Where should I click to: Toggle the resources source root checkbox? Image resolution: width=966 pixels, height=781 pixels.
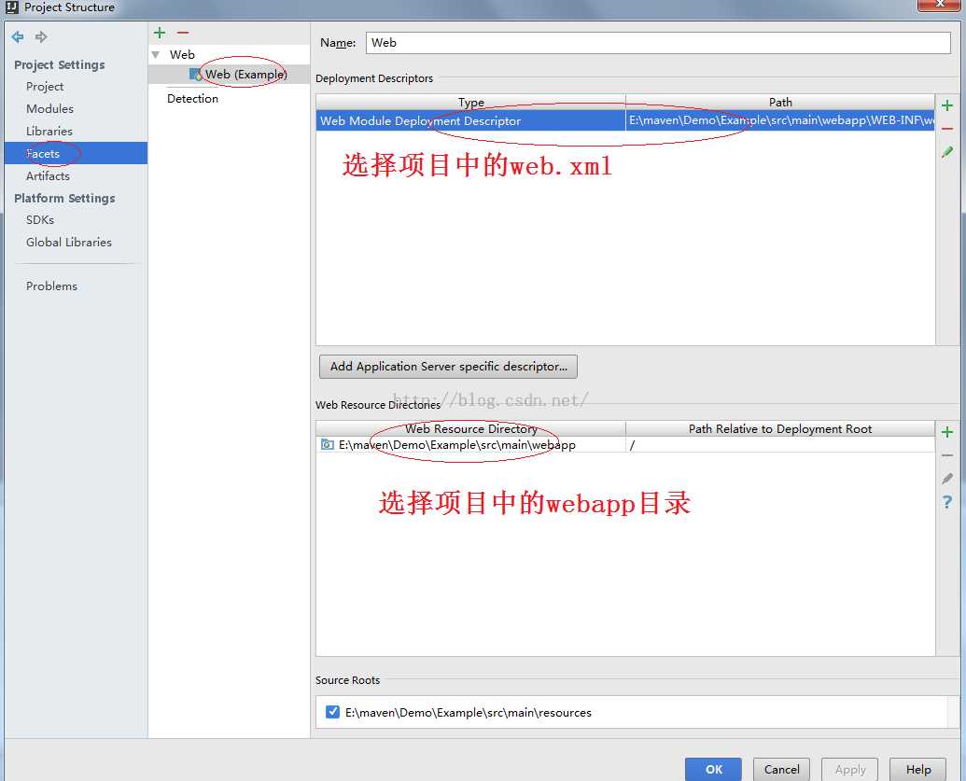[332, 712]
